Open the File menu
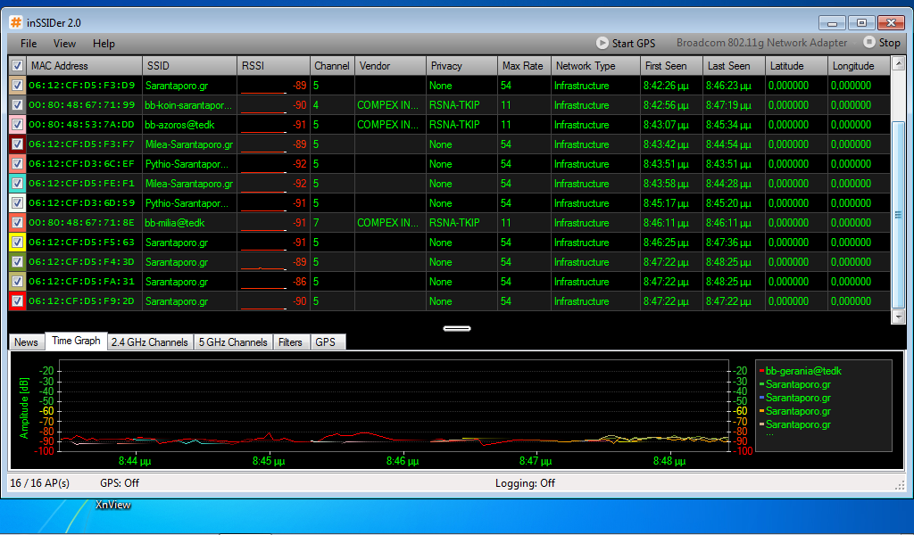This screenshot has height=535, width=914. pos(29,43)
